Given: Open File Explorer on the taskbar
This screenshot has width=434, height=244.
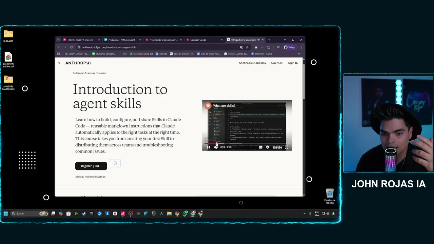Looking at the screenshot, I should [x=169, y=213].
